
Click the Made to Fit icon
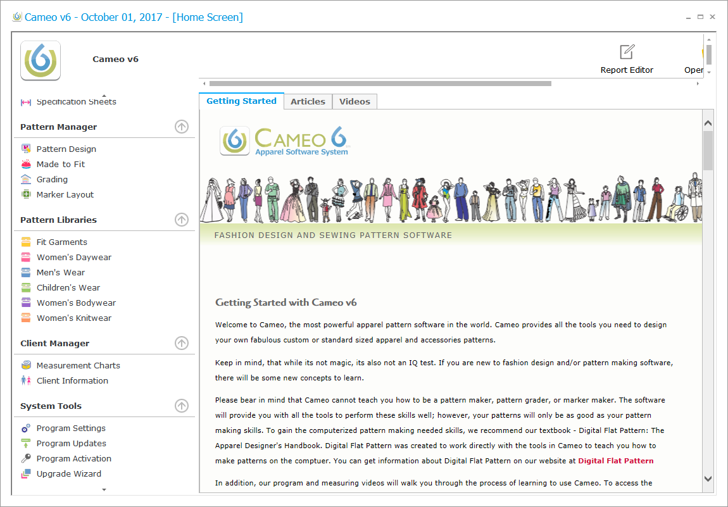(26, 164)
